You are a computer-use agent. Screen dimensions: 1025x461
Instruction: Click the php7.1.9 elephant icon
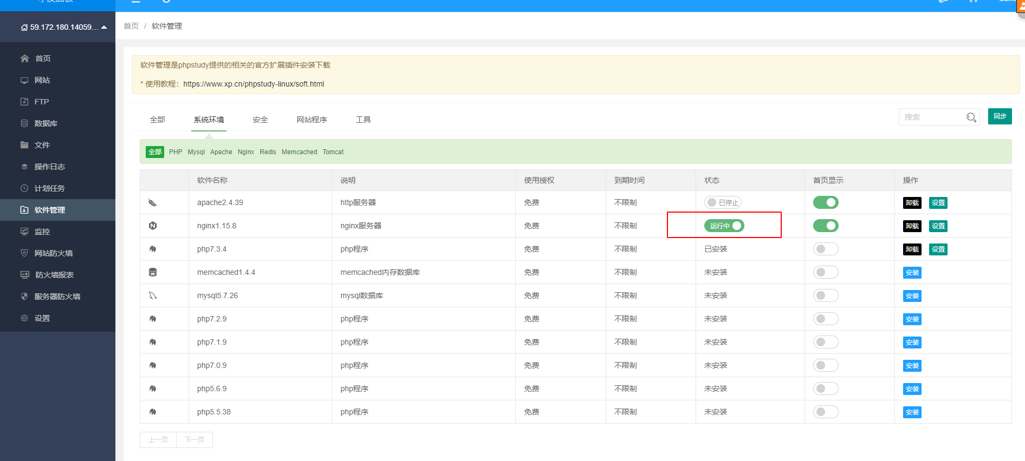tap(153, 342)
